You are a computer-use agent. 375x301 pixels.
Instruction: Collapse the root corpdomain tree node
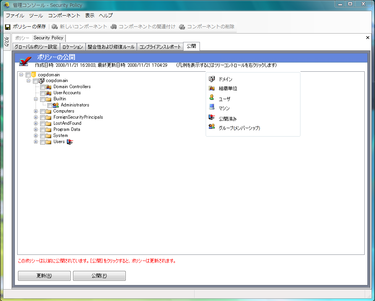click(x=21, y=75)
